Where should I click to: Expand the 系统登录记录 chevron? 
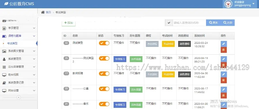point(34,83)
